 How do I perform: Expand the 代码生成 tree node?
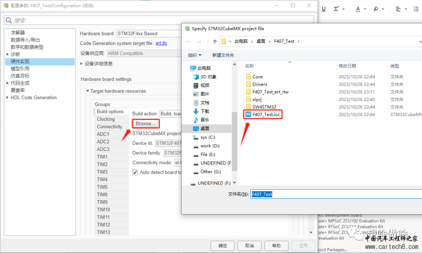7,83
